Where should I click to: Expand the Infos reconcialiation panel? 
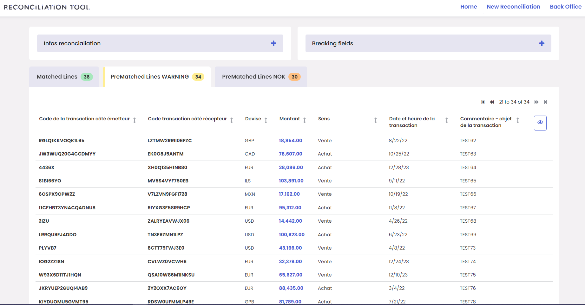(273, 43)
